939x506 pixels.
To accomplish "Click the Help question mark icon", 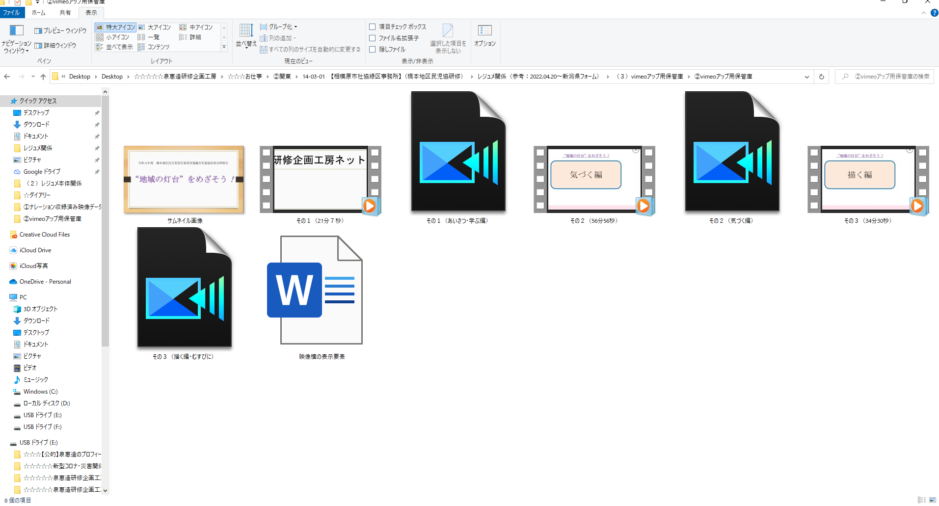I will point(934,13).
